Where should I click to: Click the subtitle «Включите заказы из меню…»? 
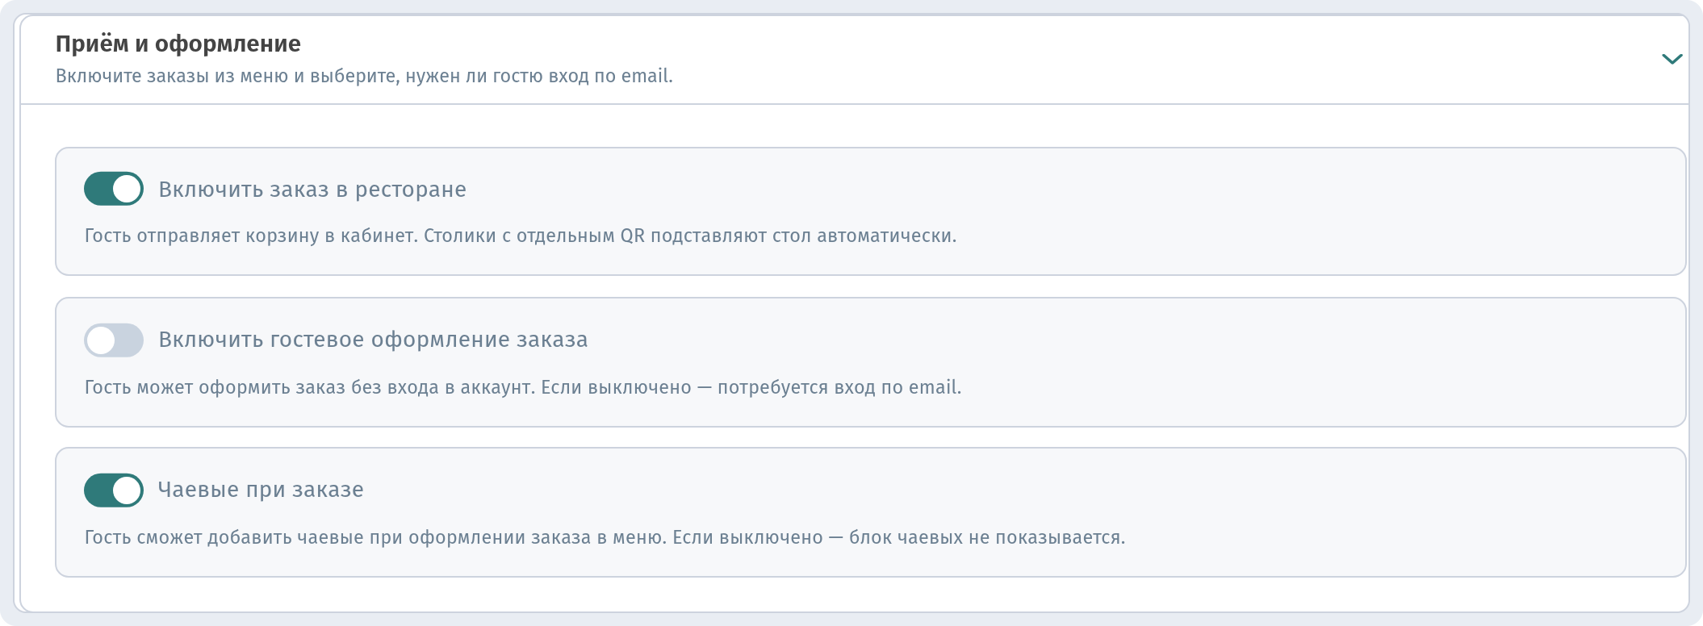pyautogui.click(x=364, y=76)
